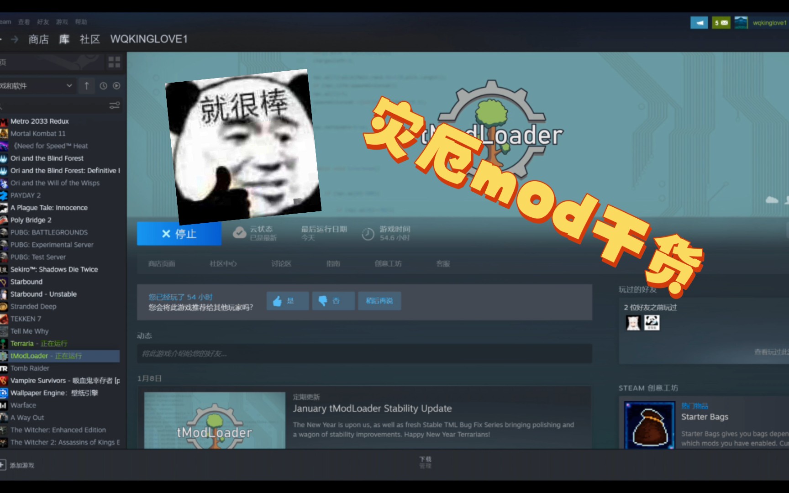Image resolution: width=789 pixels, height=493 pixels.
Task: Open the Downloads manager at bottom
Action: click(426, 462)
